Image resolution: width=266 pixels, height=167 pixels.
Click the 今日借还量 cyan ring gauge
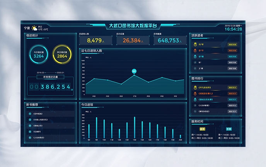click(x=39, y=55)
